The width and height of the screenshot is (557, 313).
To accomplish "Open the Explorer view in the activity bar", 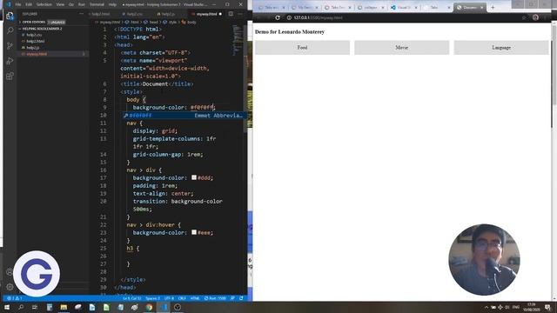I will [x=10, y=16].
